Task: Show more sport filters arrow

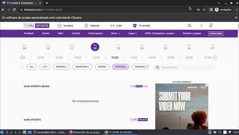Action: [147, 67]
